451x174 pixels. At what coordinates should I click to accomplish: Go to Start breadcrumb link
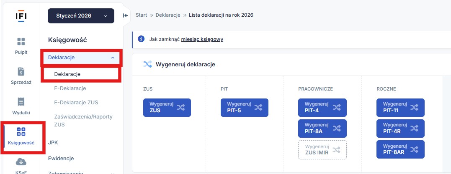[x=141, y=15]
